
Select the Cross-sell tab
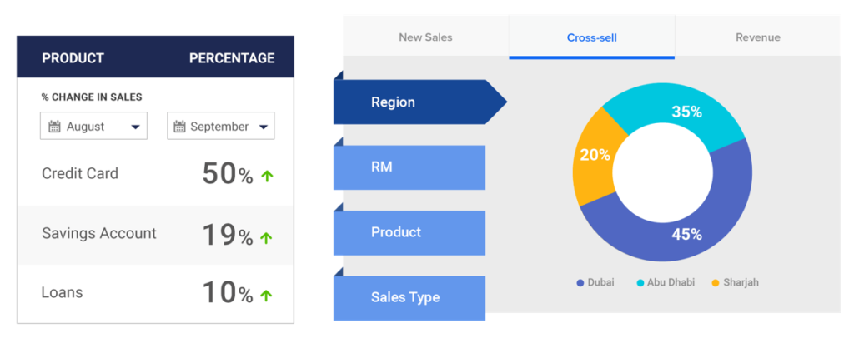[591, 37]
